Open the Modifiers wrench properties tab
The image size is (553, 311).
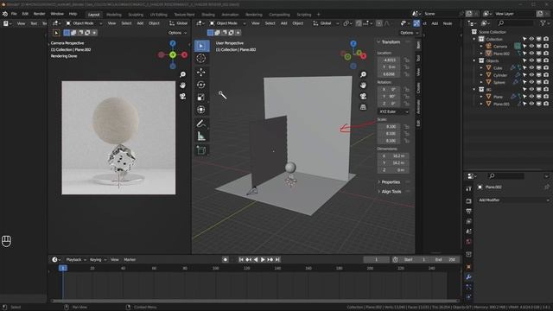468,276
